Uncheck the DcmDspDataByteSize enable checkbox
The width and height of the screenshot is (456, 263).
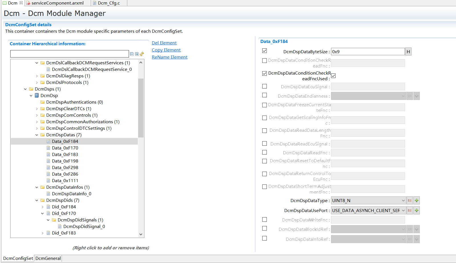point(265,51)
